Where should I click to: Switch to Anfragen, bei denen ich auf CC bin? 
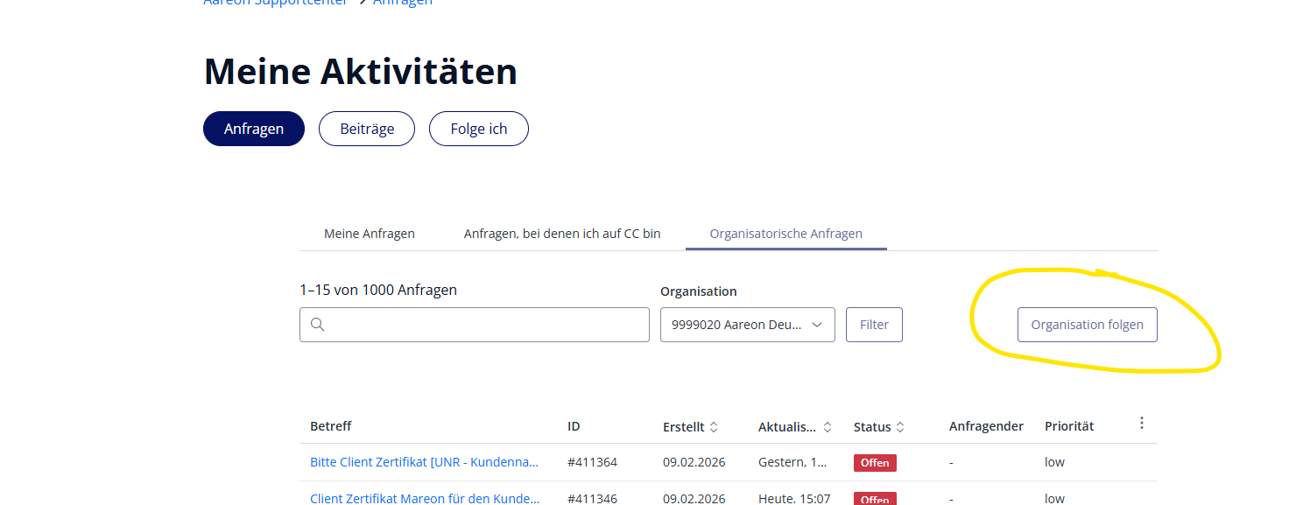coord(562,234)
